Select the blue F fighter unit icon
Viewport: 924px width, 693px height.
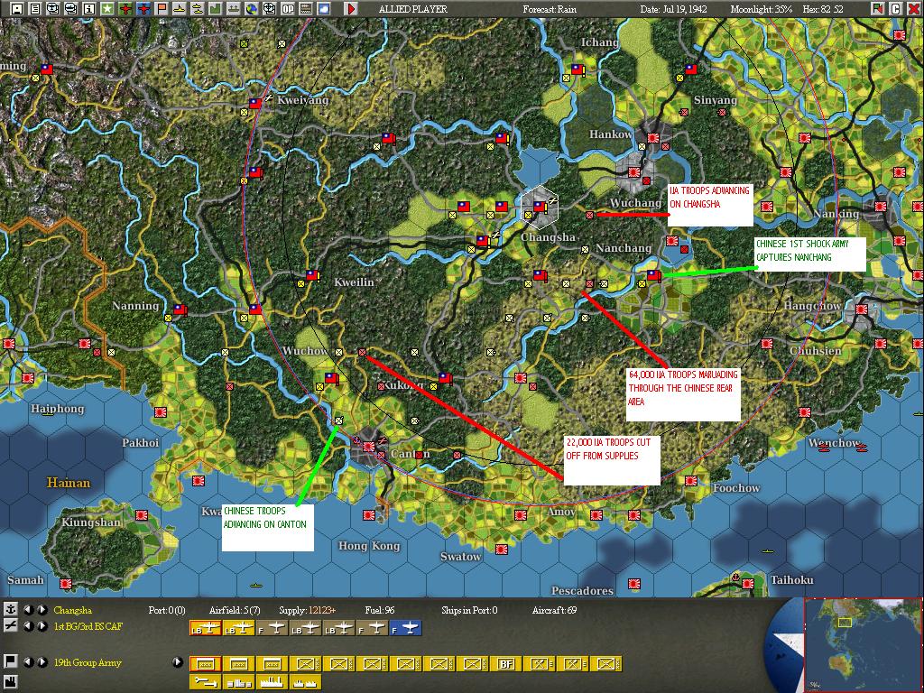405,628
